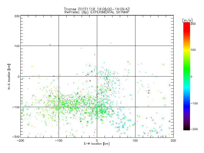Click the N-S axis tick label '-200'
This screenshot has height=153, width=204.
[16, 137]
